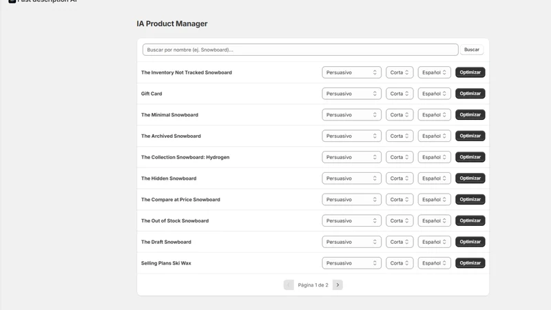This screenshot has height=310, width=551.
Task: Click the product name search field
Action: [300, 50]
